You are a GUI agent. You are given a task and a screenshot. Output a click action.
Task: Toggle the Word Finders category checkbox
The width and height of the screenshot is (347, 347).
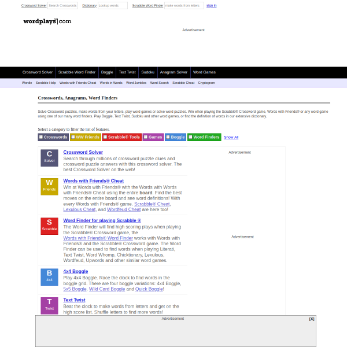click(x=190, y=137)
